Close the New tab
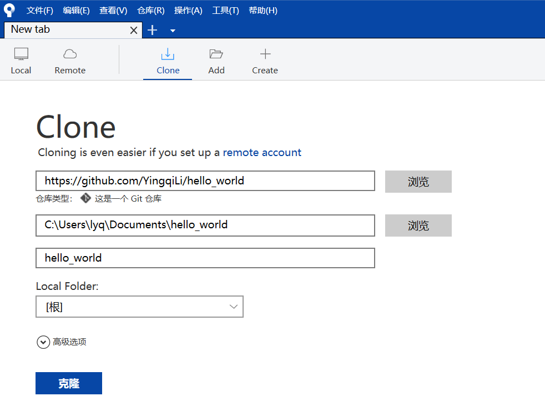The height and width of the screenshot is (411, 545). point(133,31)
